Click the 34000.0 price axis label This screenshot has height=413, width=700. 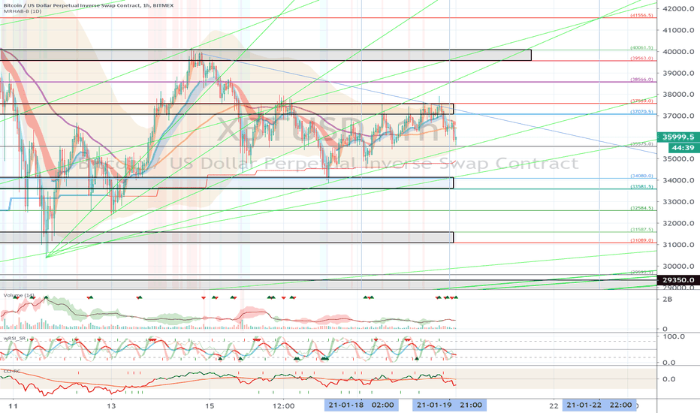(x=678, y=180)
